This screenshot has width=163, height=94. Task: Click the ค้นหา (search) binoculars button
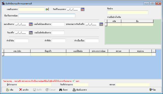tap(63, 90)
